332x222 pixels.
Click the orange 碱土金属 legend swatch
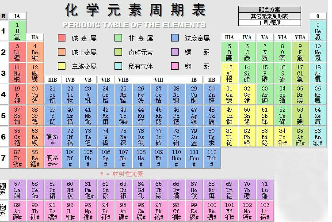61,52
